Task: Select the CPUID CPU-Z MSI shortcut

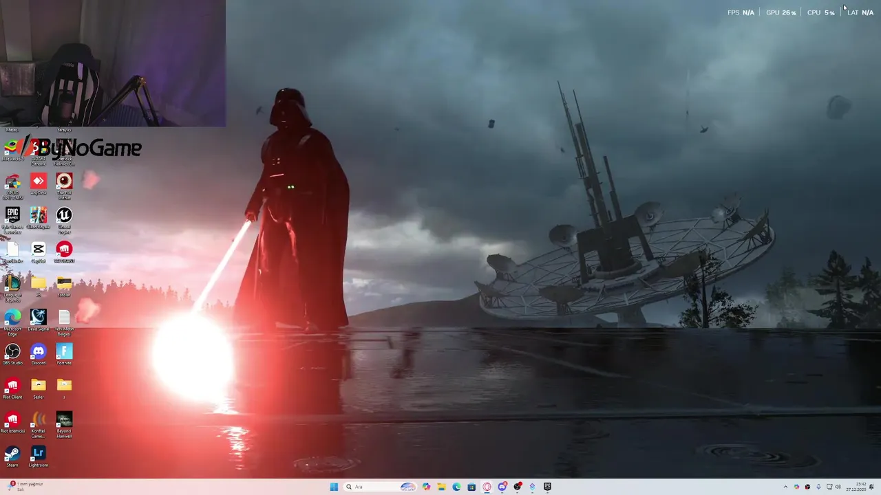Action: click(x=12, y=186)
